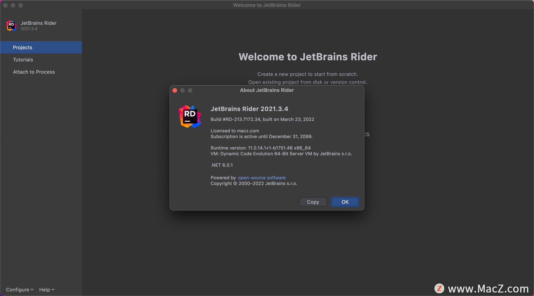Close the About JetBrains Rider dialog

coord(175,90)
